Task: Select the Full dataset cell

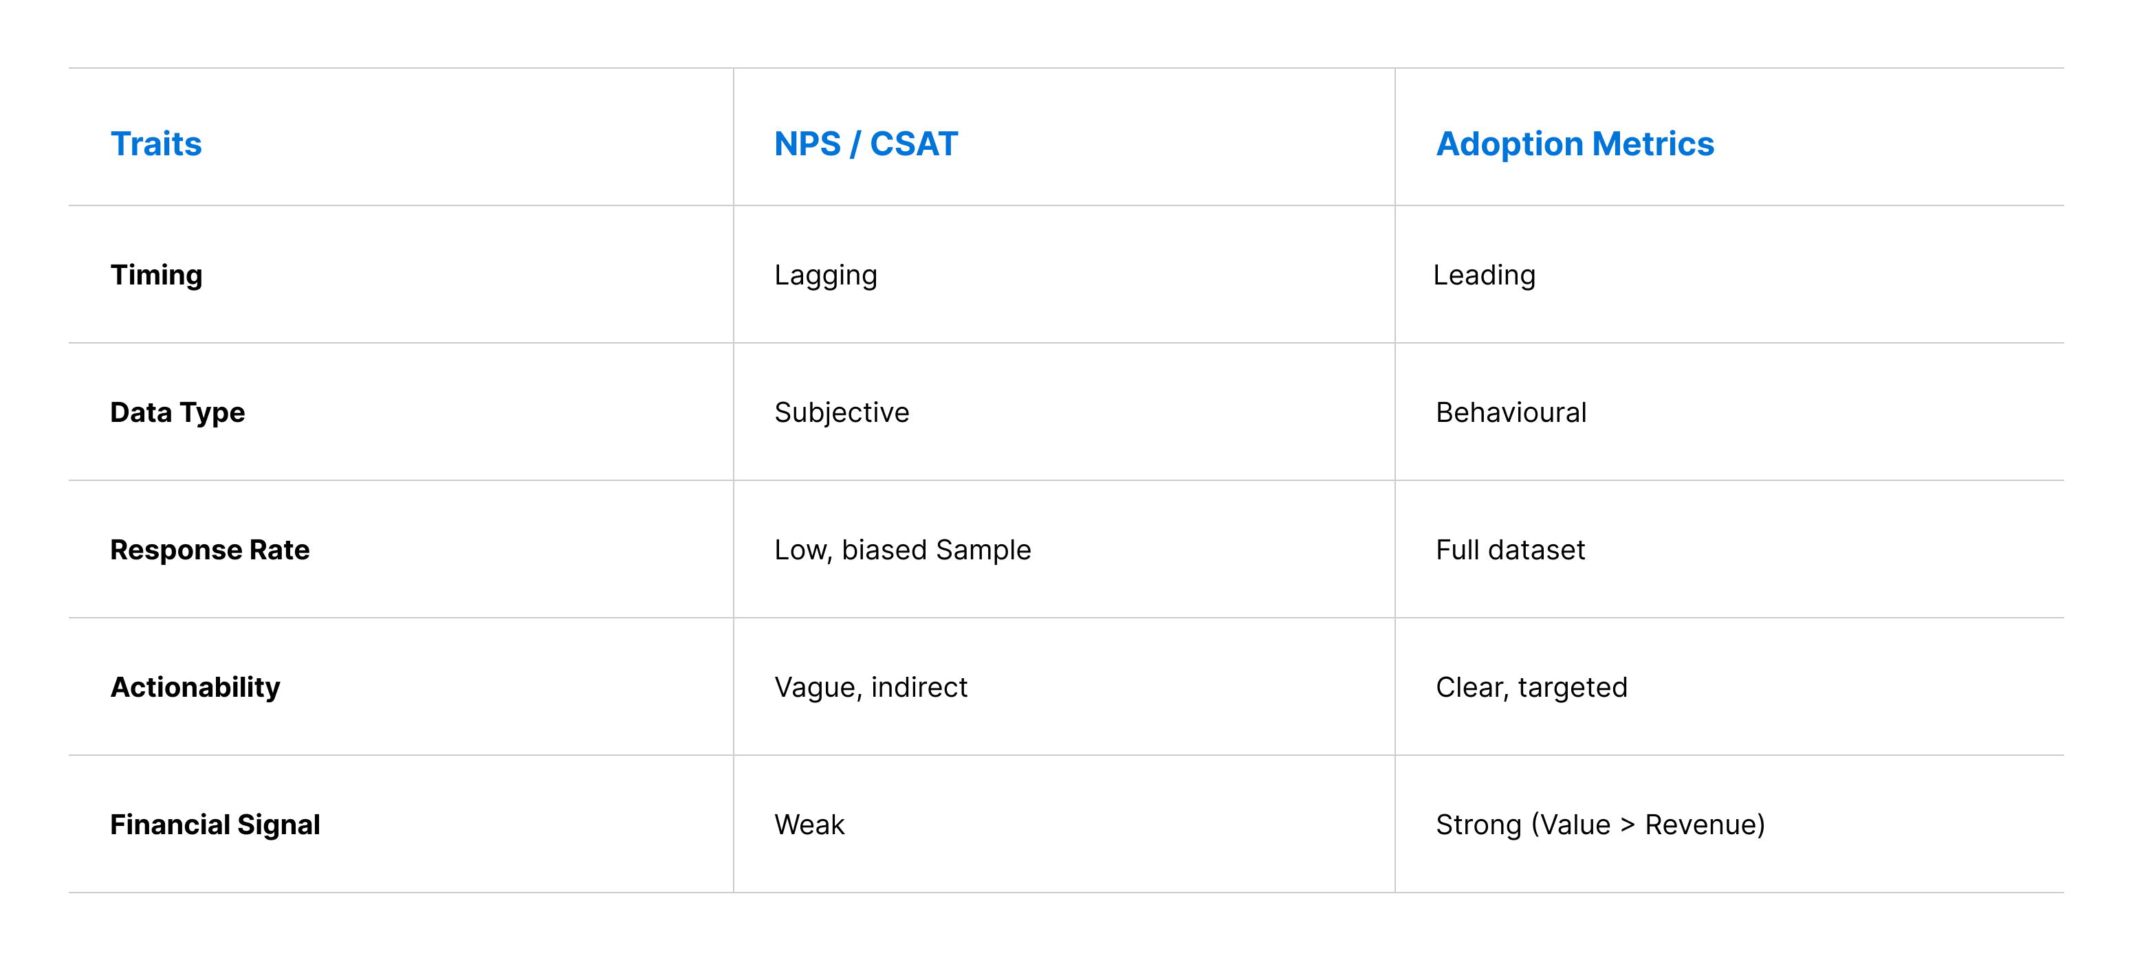Action: click(x=1509, y=550)
